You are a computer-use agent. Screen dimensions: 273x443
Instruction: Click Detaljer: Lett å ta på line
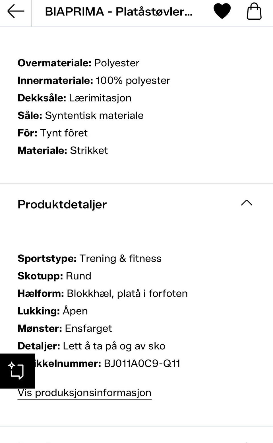[x=91, y=346]
